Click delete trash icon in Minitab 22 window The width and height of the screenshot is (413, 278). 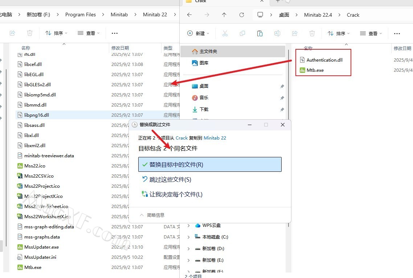click(30, 33)
